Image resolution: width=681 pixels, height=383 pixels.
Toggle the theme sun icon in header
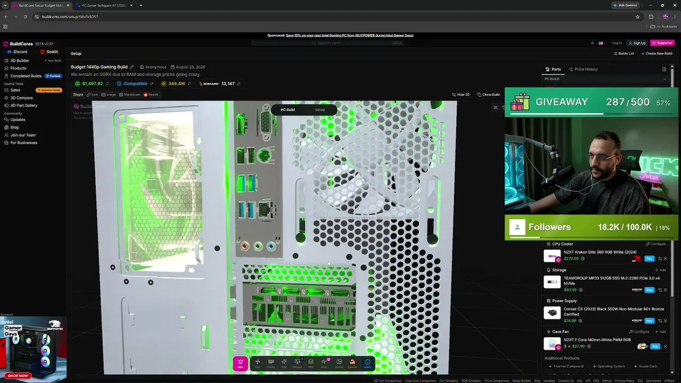tap(592, 43)
